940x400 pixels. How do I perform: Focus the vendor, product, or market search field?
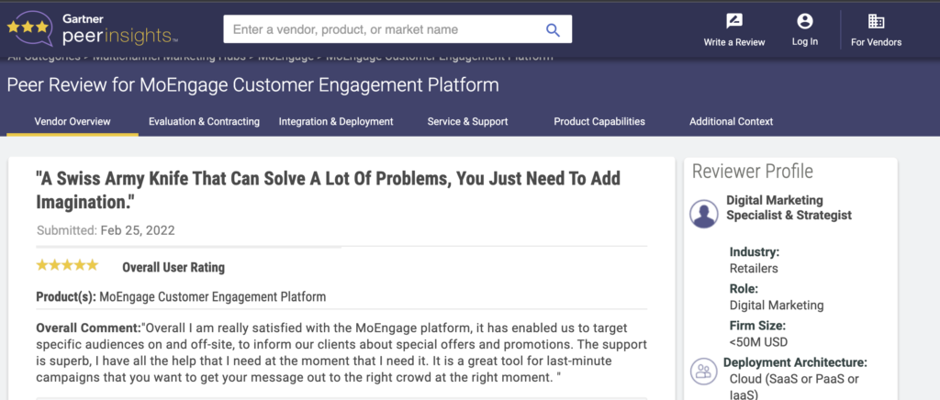(397, 29)
